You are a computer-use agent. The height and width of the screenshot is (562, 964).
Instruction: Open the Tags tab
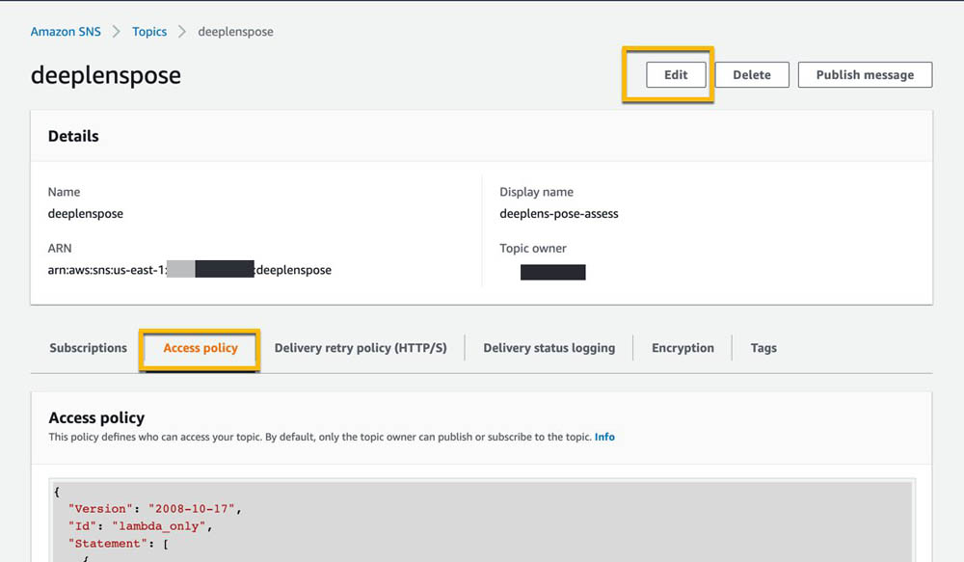point(763,348)
